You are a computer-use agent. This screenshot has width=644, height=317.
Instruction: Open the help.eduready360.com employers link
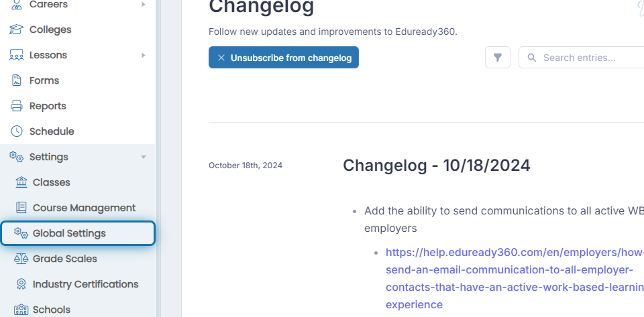515,278
